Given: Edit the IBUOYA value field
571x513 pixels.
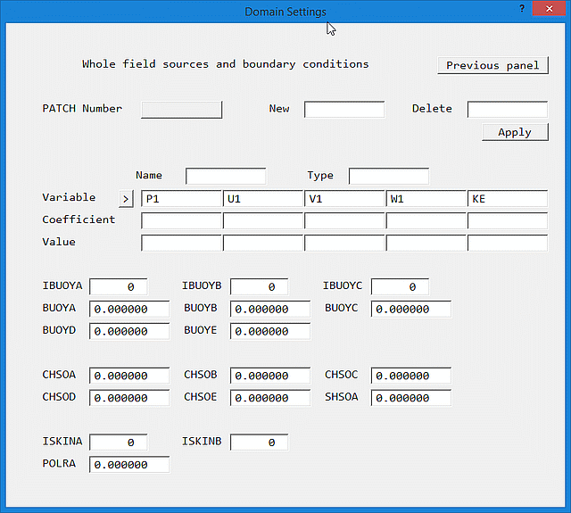Looking at the screenshot, I should click(118, 286).
